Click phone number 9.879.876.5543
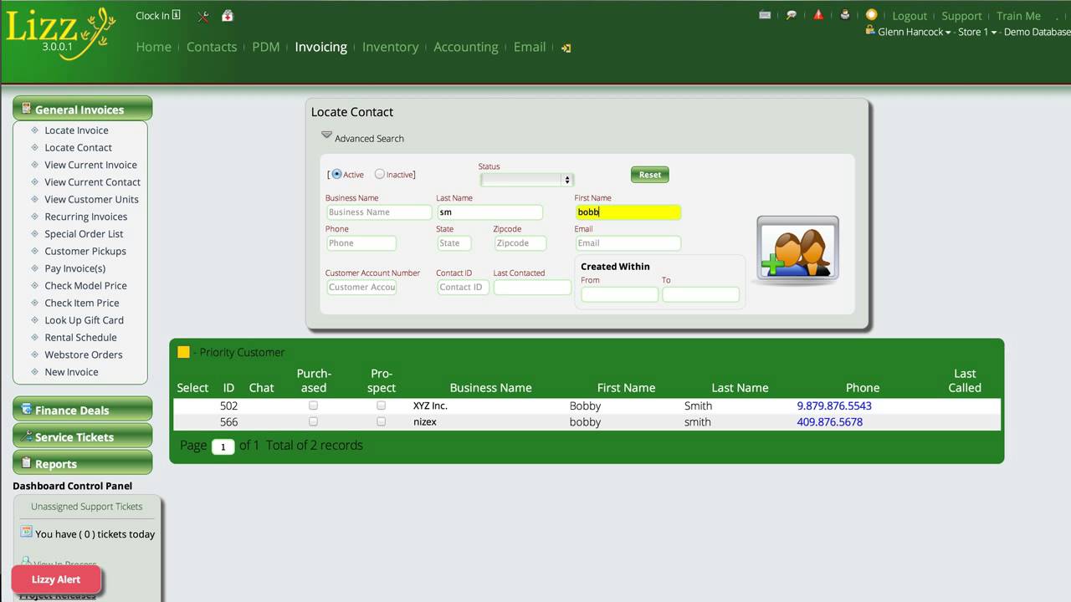 point(834,406)
